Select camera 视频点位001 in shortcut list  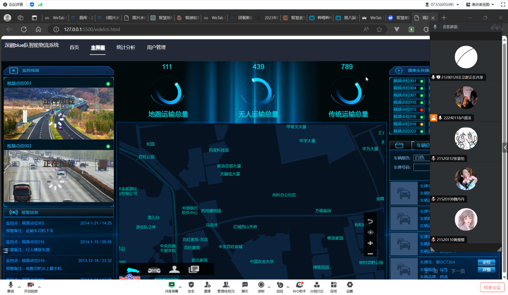point(408,81)
